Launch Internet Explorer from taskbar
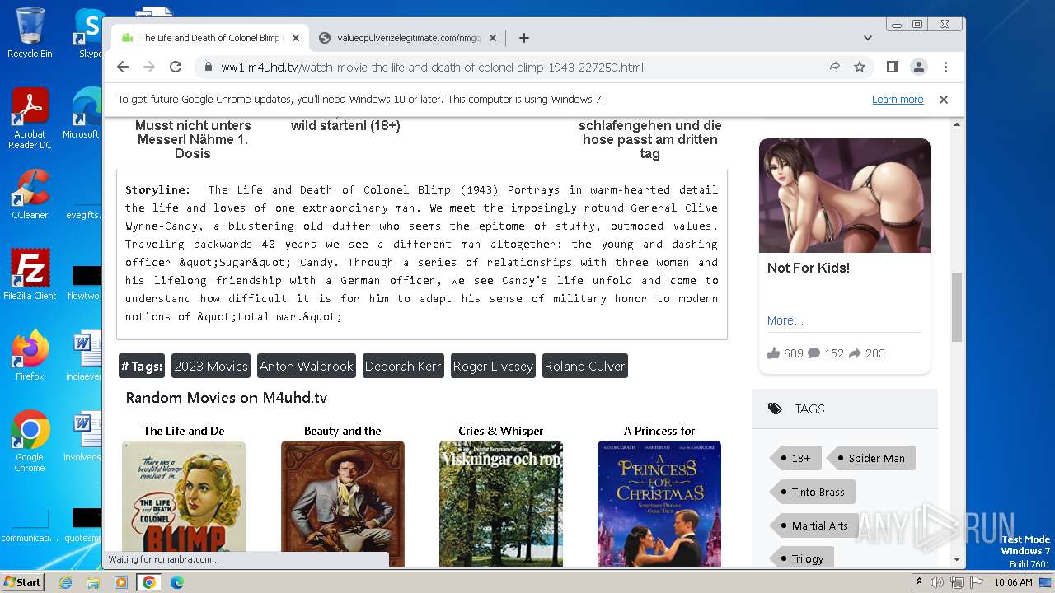Image resolution: width=1055 pixels, height=593 pixels. (65, 582)
